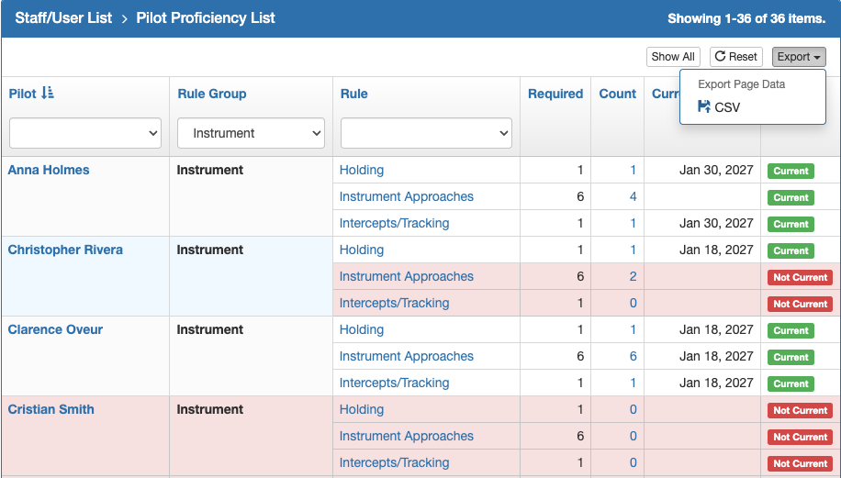Click required value 6 on Smith's Instrument Approaches
This screenshot has height=478, width=841.
tap(580, 436)
